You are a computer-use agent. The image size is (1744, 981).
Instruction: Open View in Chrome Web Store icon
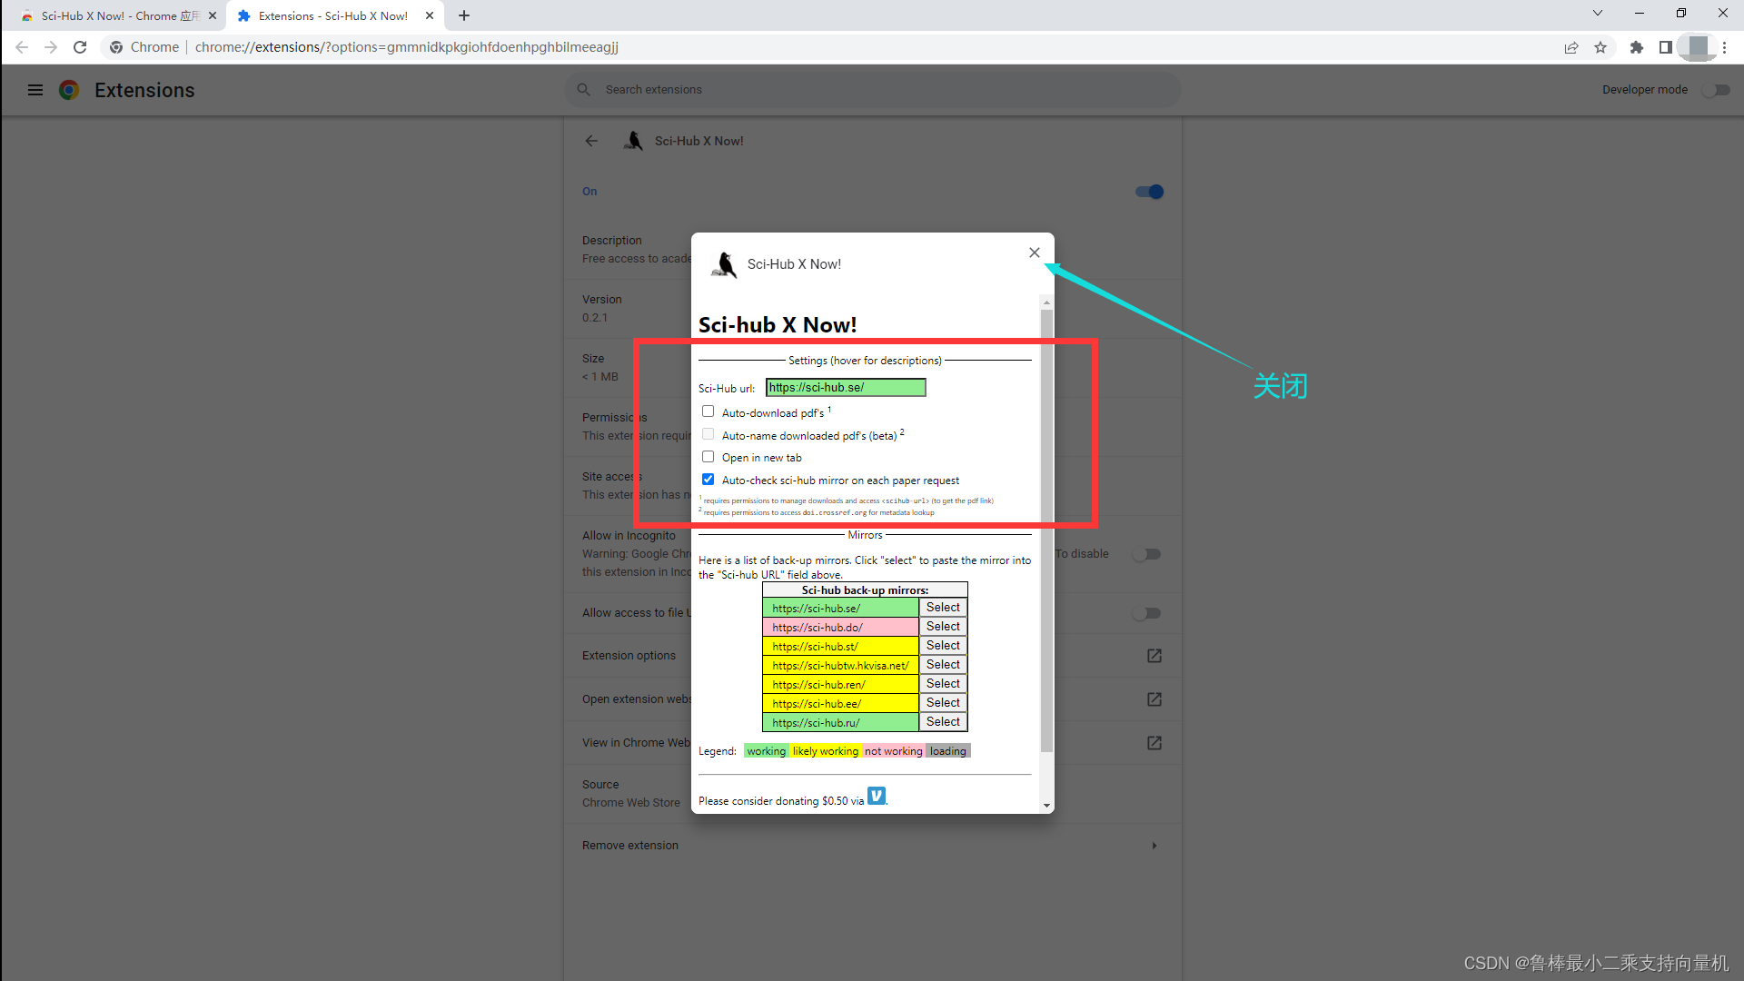click(x=1154, y=743)
